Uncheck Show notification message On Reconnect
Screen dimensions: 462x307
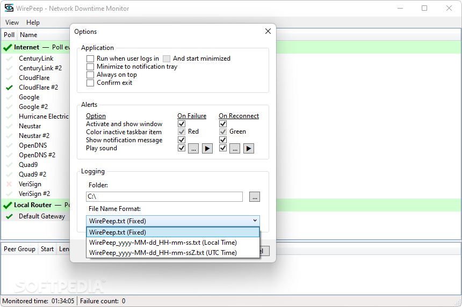[223, 140]
